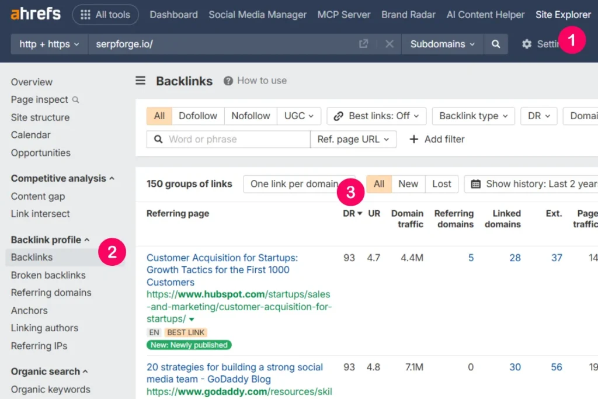
Task: Clear the serpforge.io URL with X icon
Action: [x=390, y=44]
